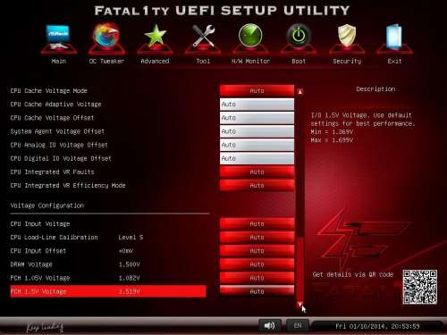Edit the CPU Cache Voltage Offset field

[x=257, y=118]
